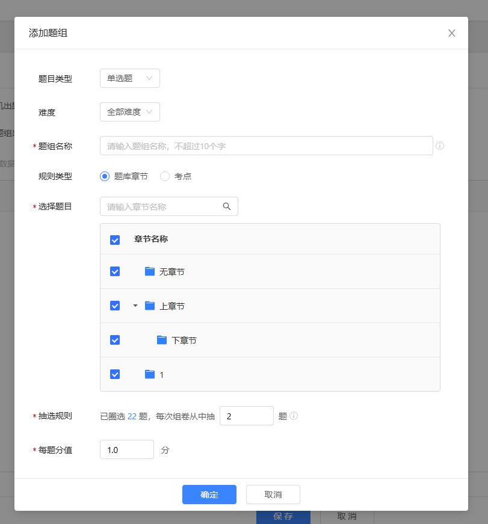Click the info icon beside 题组名称 field
Screen dimensions: 488x524
(440, 146)
